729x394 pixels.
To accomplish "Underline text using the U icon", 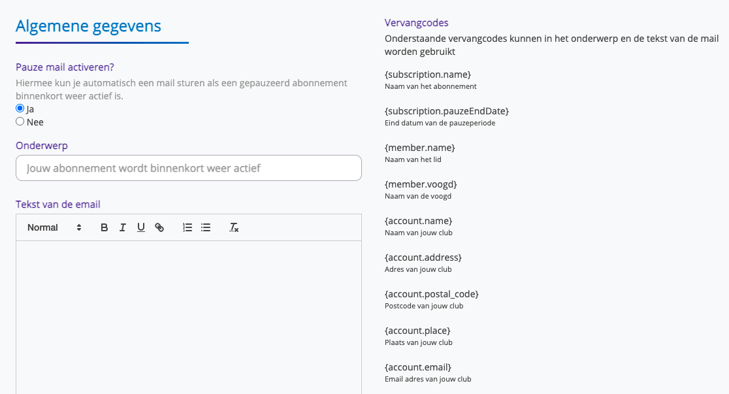I will [140, 227].
